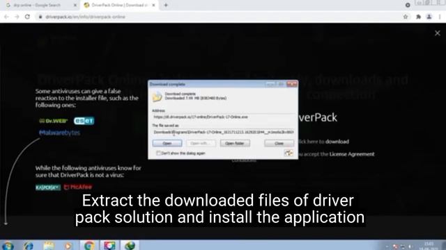Switch to the Google Search tab

pyautogui.click(x=37, y=5)
